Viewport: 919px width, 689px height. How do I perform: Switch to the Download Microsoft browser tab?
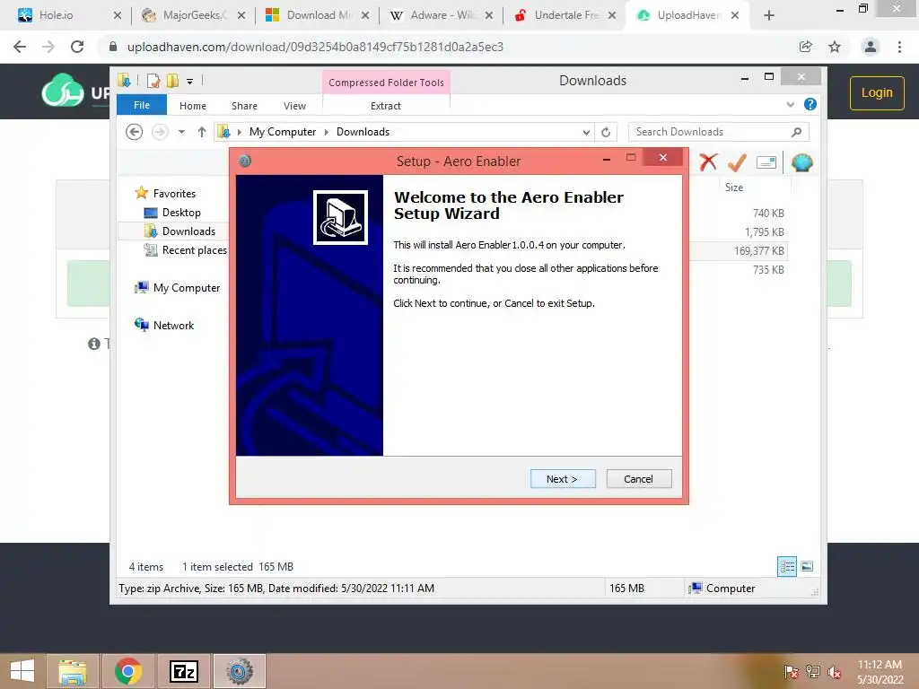(318, 15)
